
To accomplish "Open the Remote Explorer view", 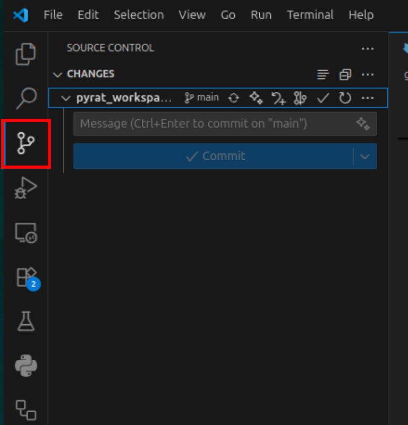I will [x=25, y=232].
